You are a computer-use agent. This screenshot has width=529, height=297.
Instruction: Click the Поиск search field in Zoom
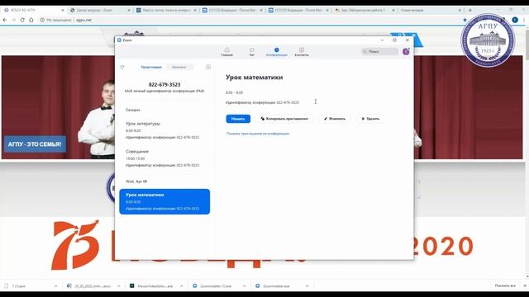coord(380,51)
